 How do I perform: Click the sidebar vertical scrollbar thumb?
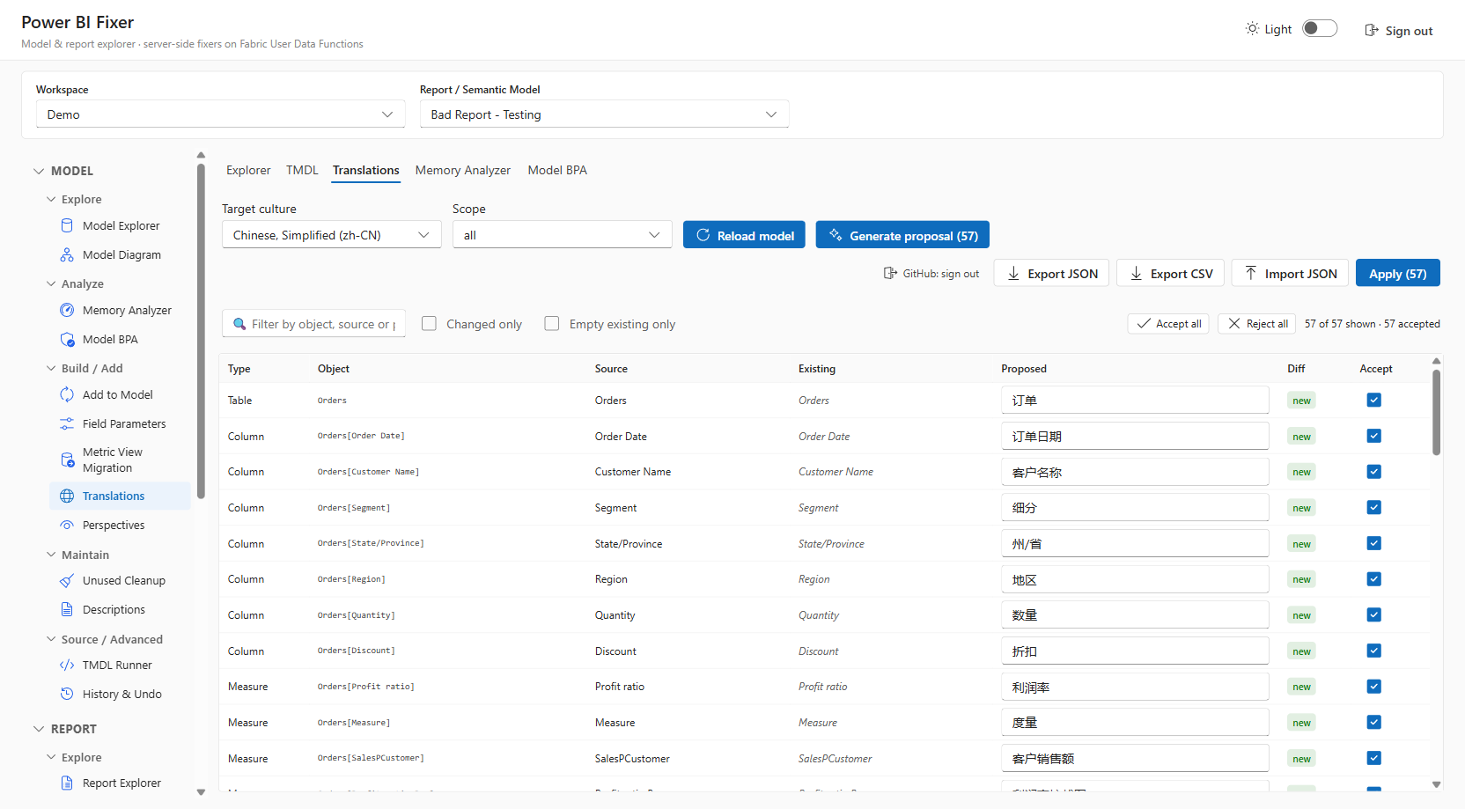(201, 331)
